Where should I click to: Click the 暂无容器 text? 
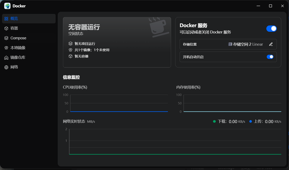coord(81,56)
